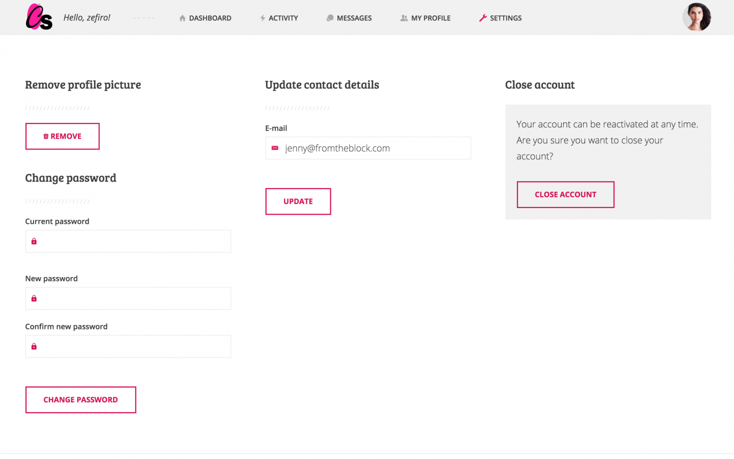Click the Update button
The width and height of the screenshot is (734, 459).
(298, 201)
